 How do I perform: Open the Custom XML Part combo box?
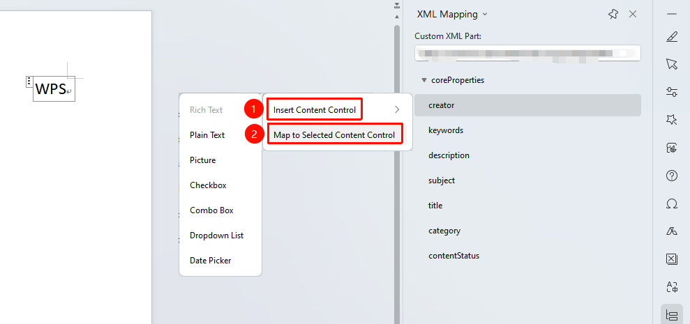pyautogui.click(x=527, y=53)
